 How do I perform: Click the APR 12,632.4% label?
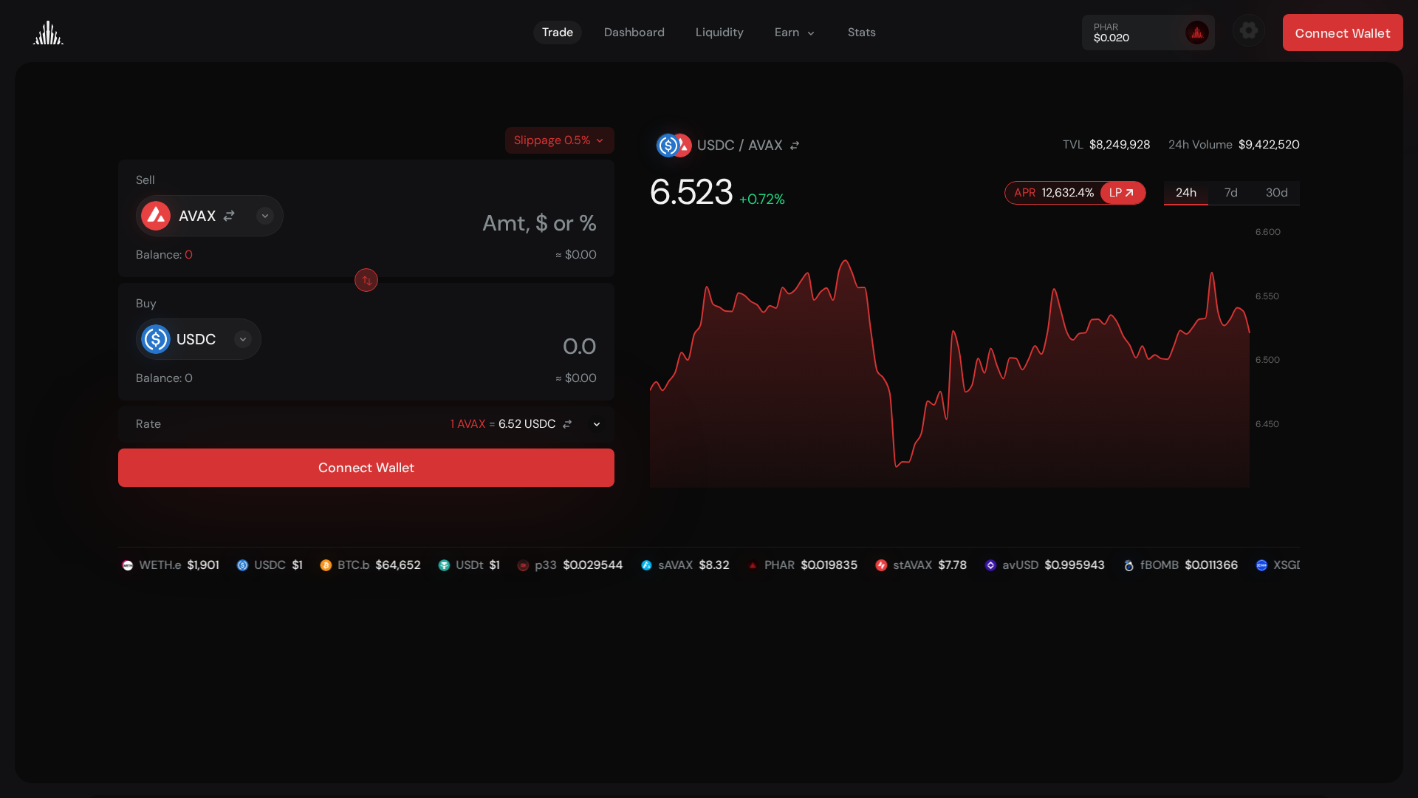[1054, 193]
